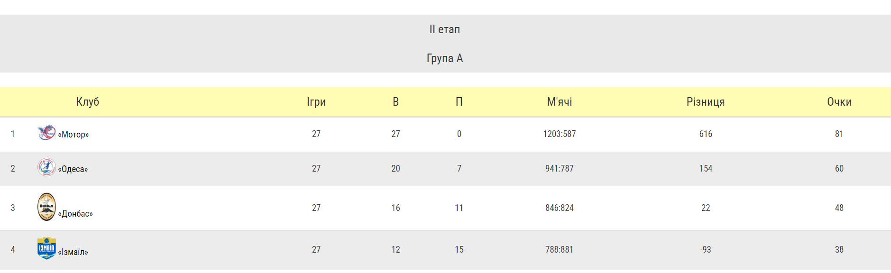This screenshot has height=273, width=891.
Task: Click Odesa's goal difference 154
Action: tap(706, 169)
